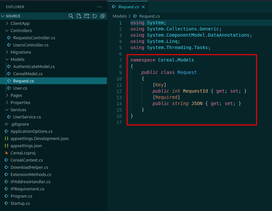
Task: Open UserService.cs file
Action: [x=54, y=117]
